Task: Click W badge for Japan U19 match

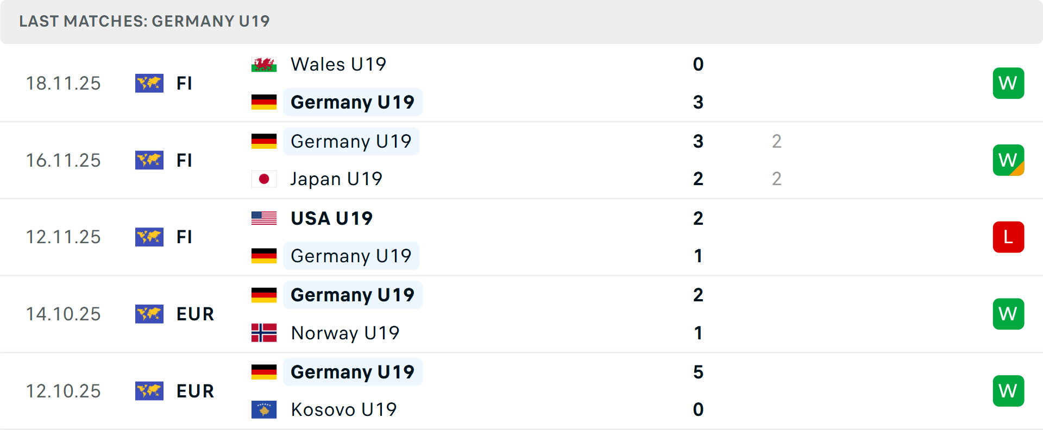Action: 1008,160
